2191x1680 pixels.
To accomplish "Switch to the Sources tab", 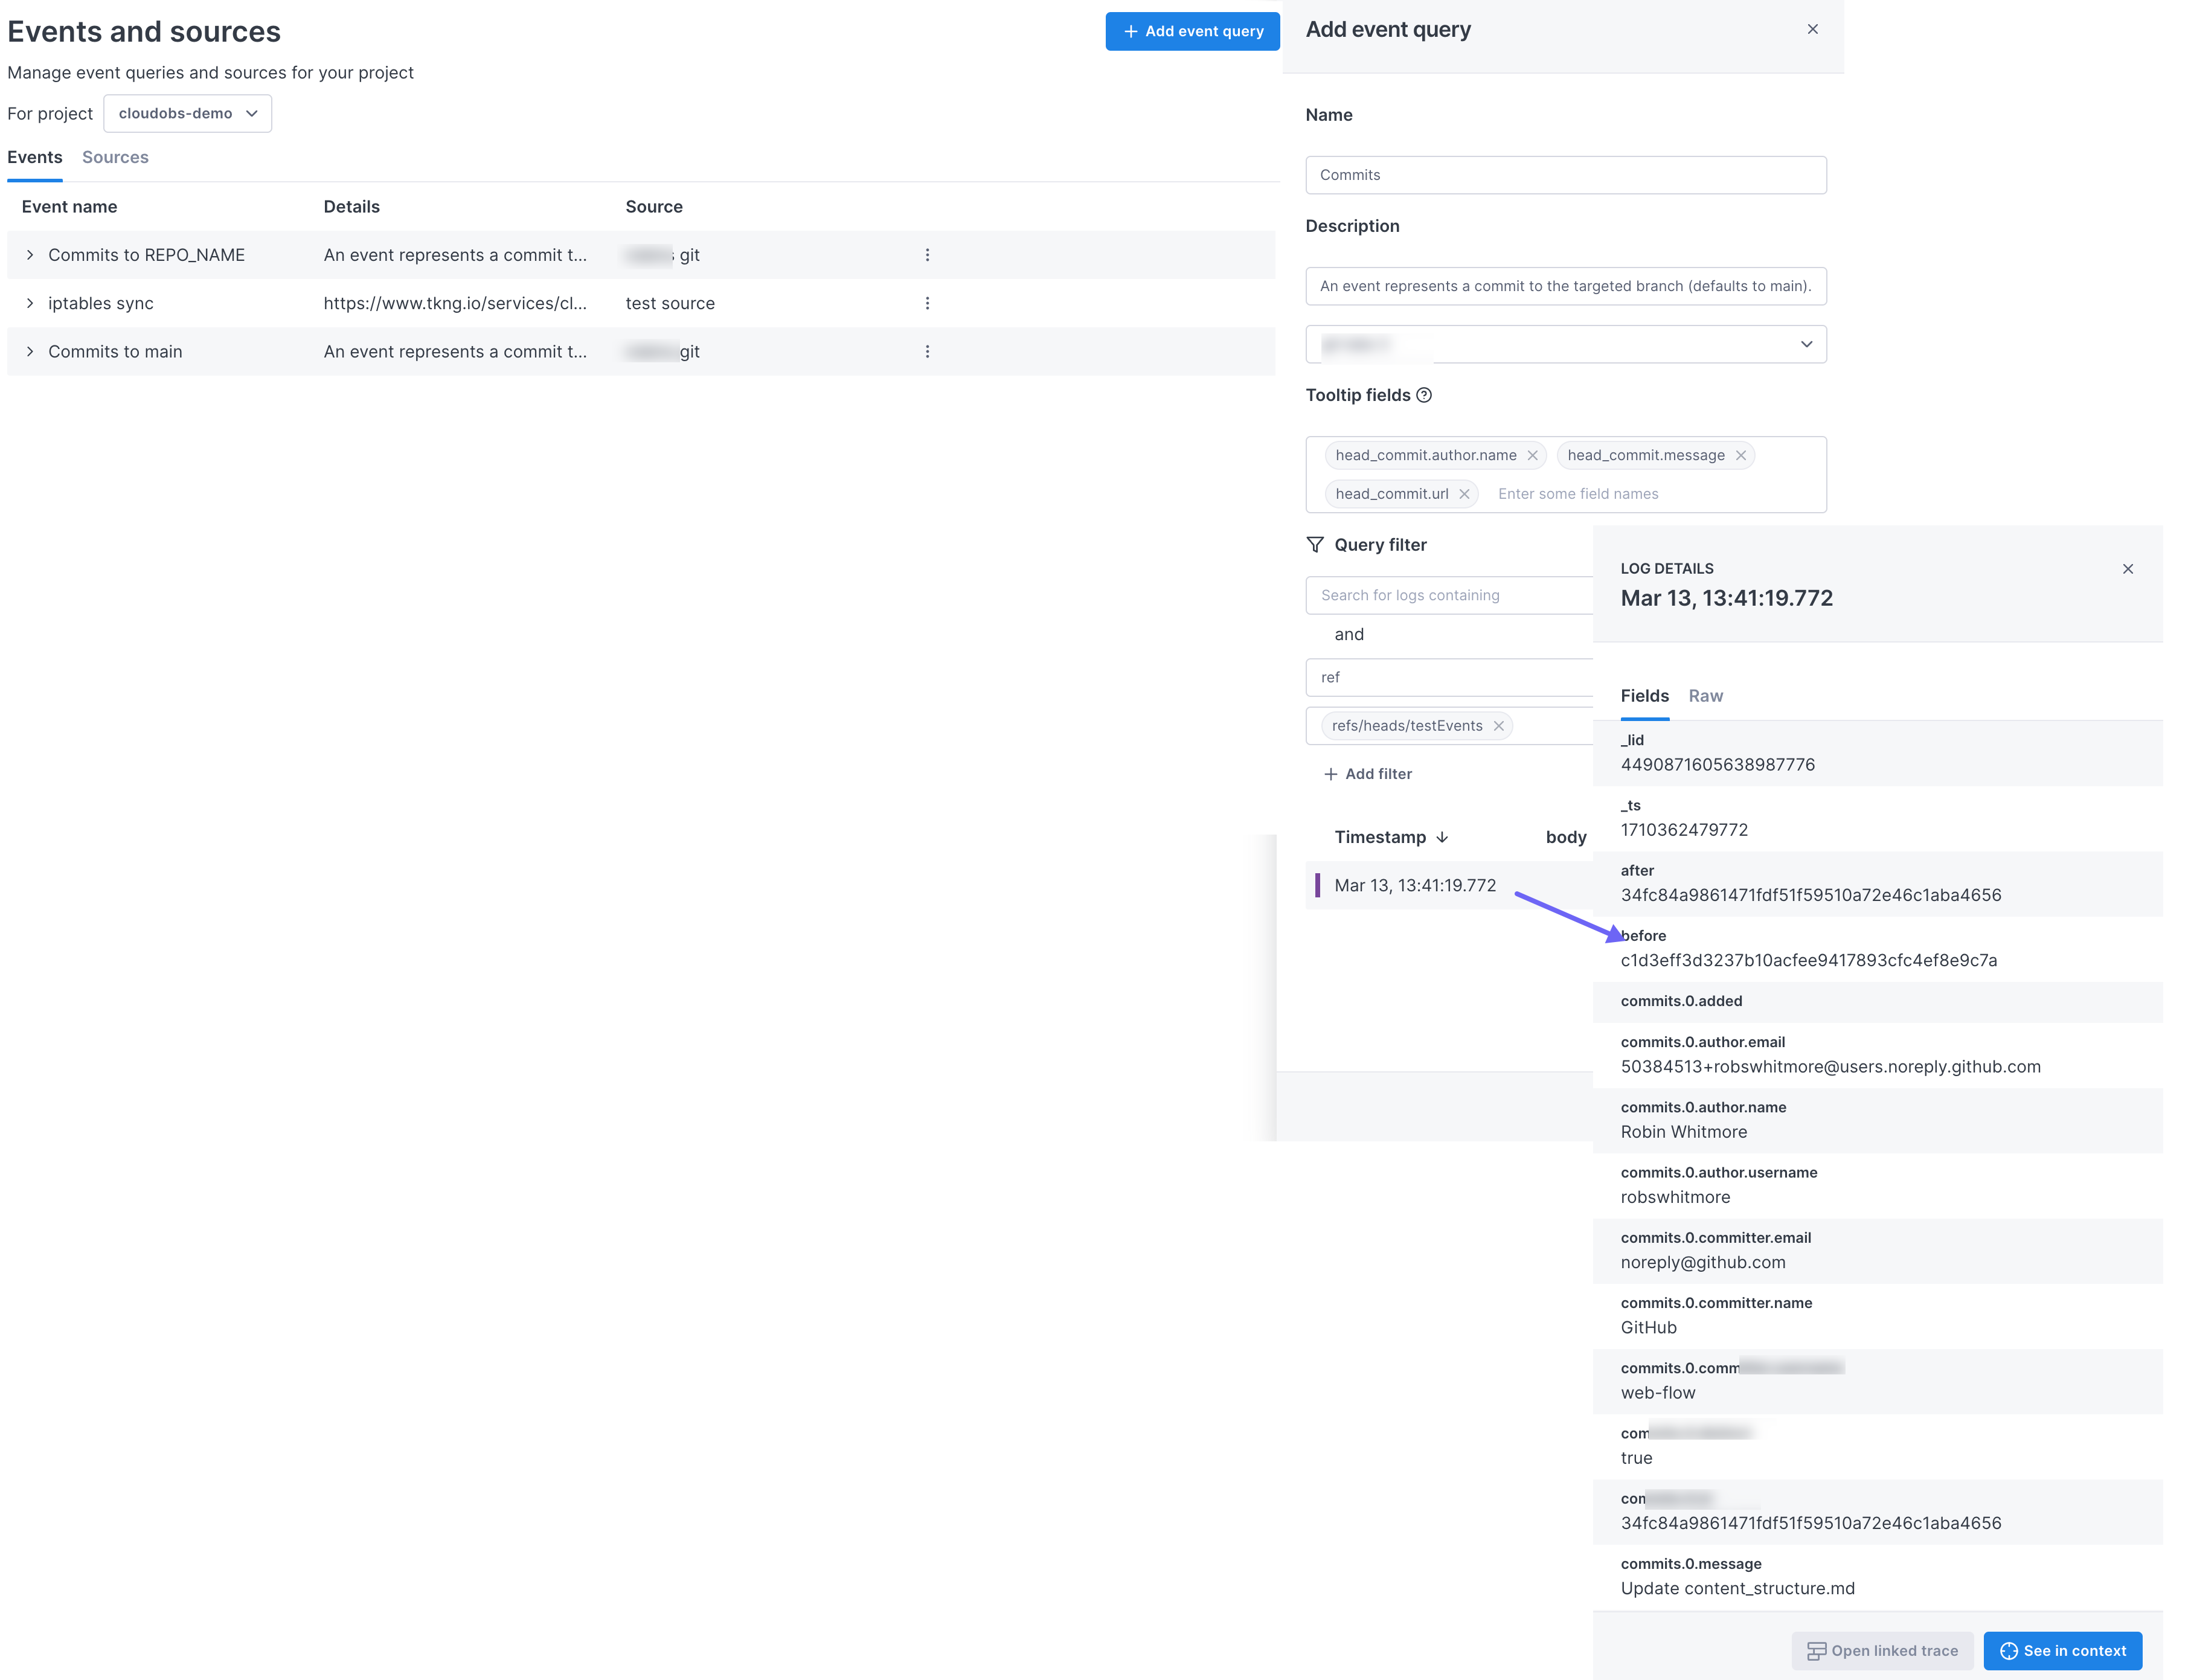I will pyautogui.click(x=115, y=157).
